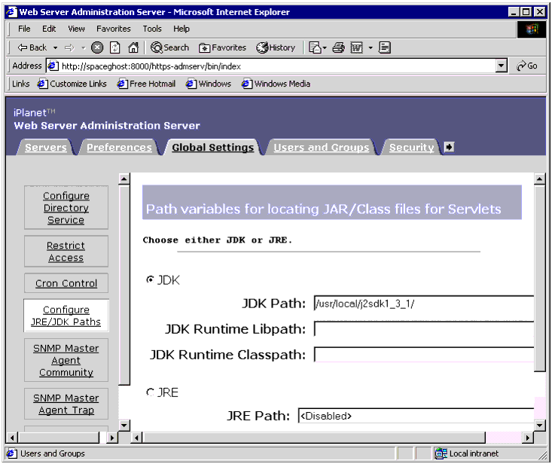The width and height of the screenshot is (552, 464).
Task: Select the JDK radio button
Action: tap(151, 279)
